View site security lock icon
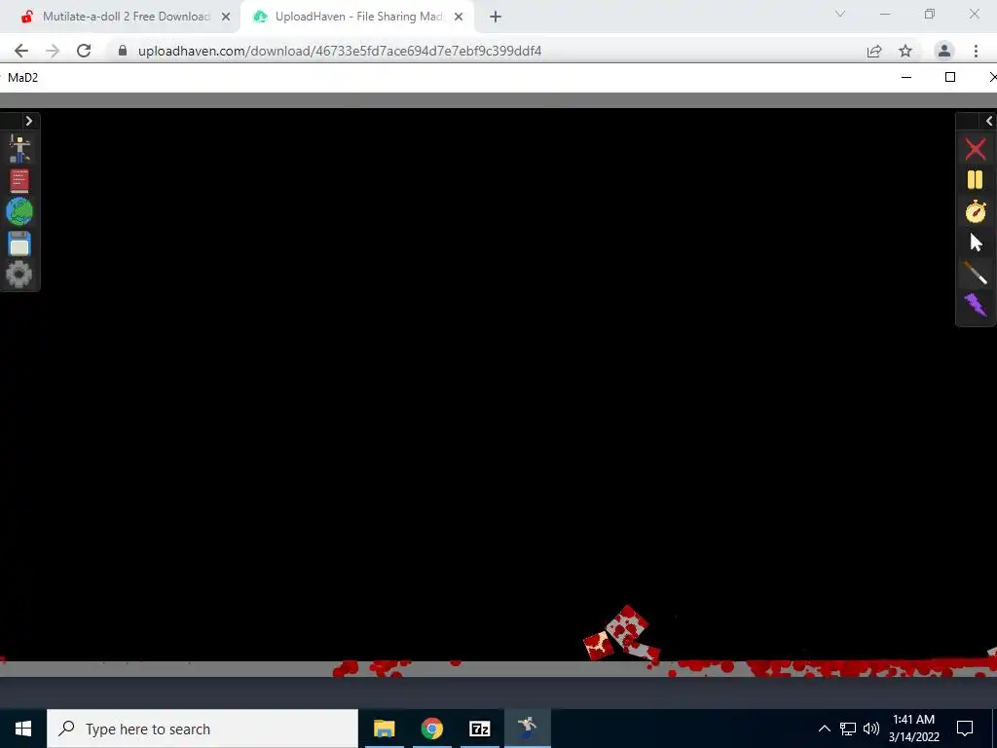The width and height of the screenshot is (997, 748). 123,51
